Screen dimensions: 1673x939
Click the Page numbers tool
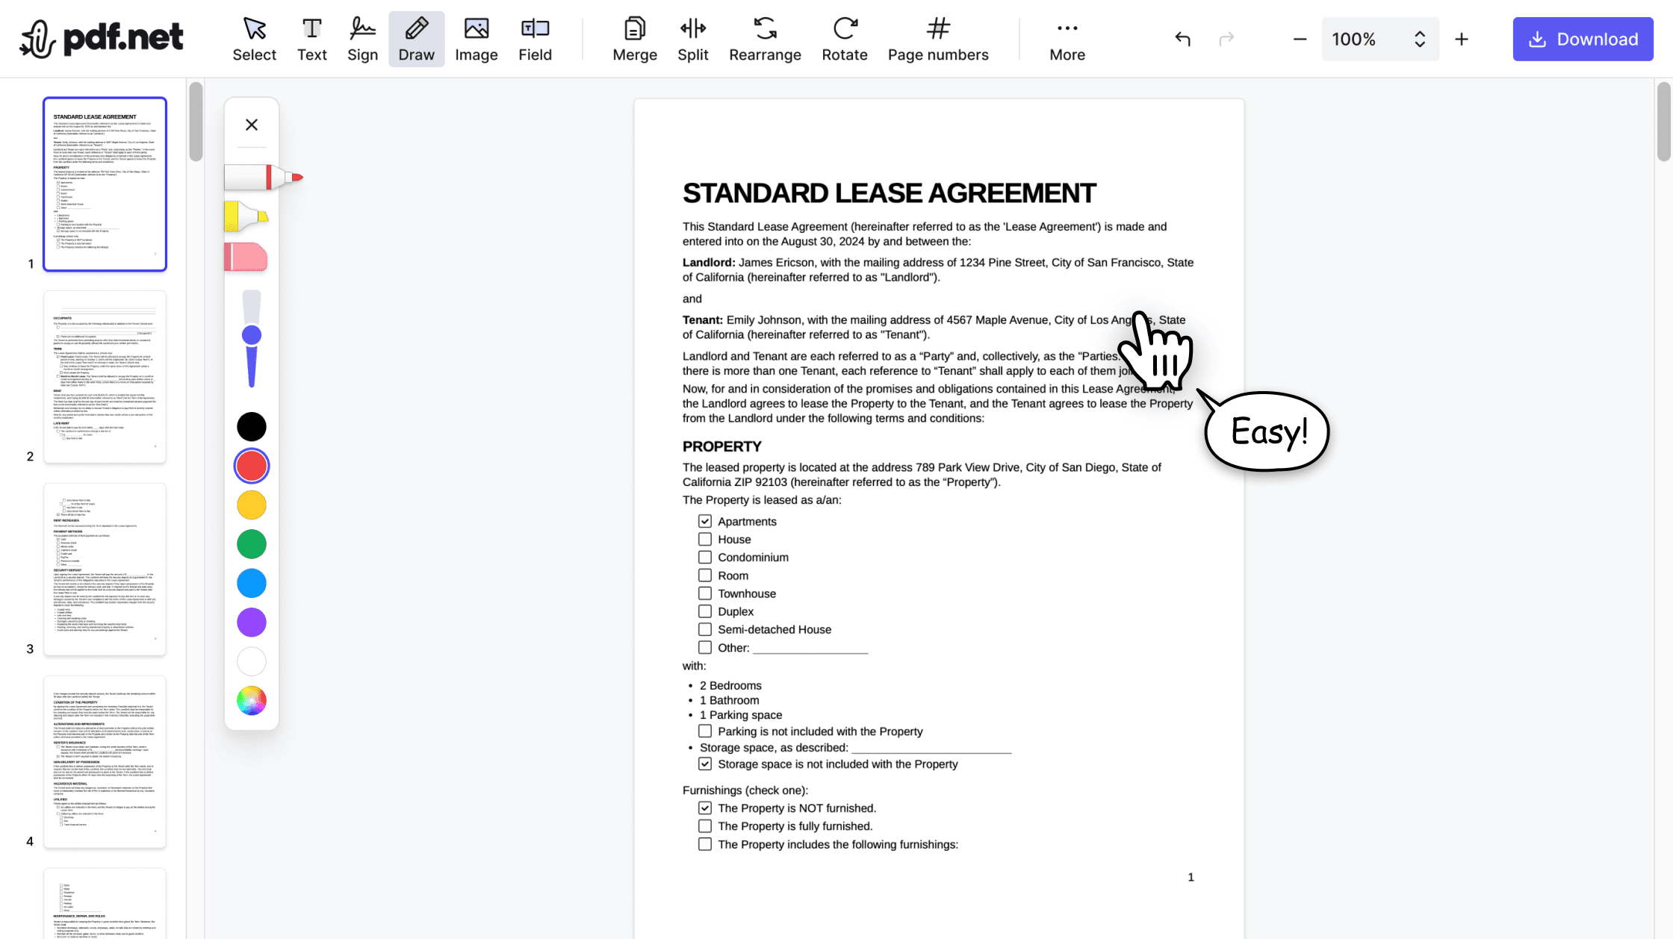[937, 39]
